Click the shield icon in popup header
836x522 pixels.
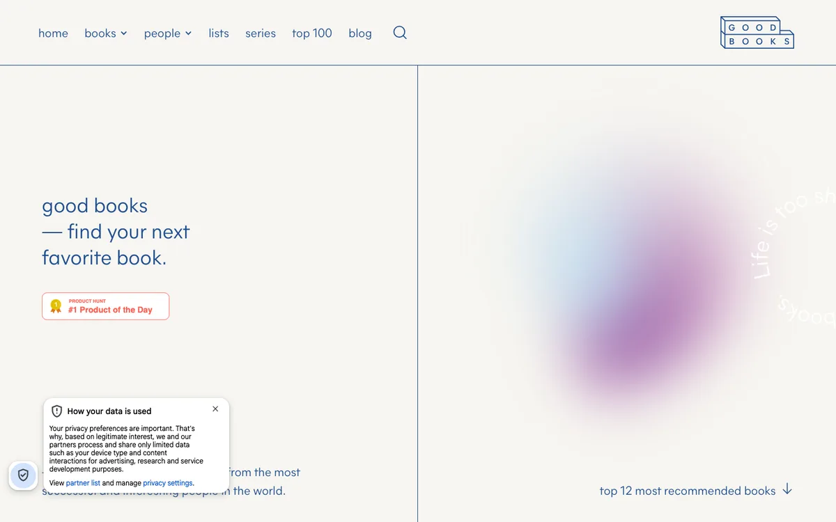[x=57, y=411]
